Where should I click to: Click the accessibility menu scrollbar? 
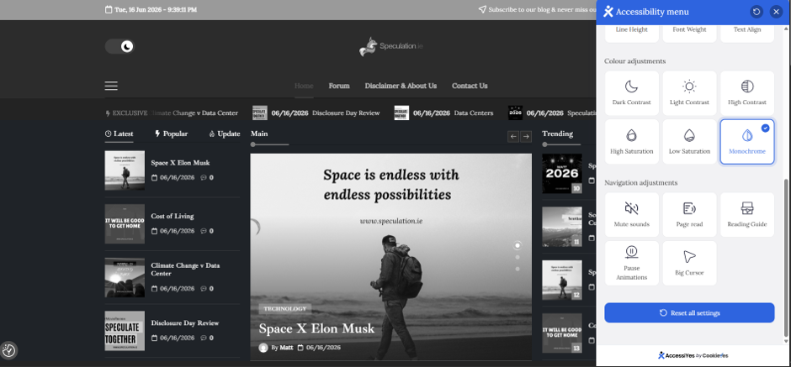point(785,257)
